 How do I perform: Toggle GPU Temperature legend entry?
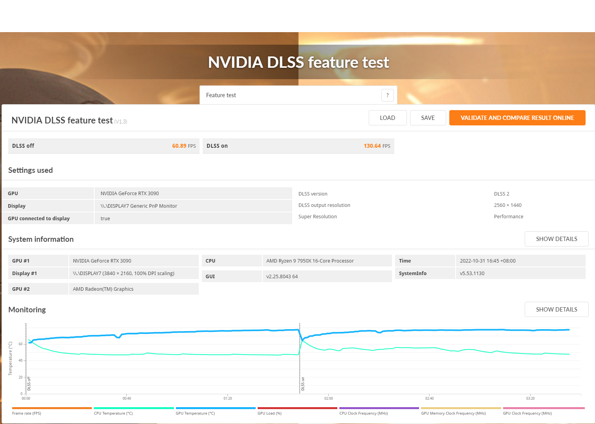coord(216,411)
